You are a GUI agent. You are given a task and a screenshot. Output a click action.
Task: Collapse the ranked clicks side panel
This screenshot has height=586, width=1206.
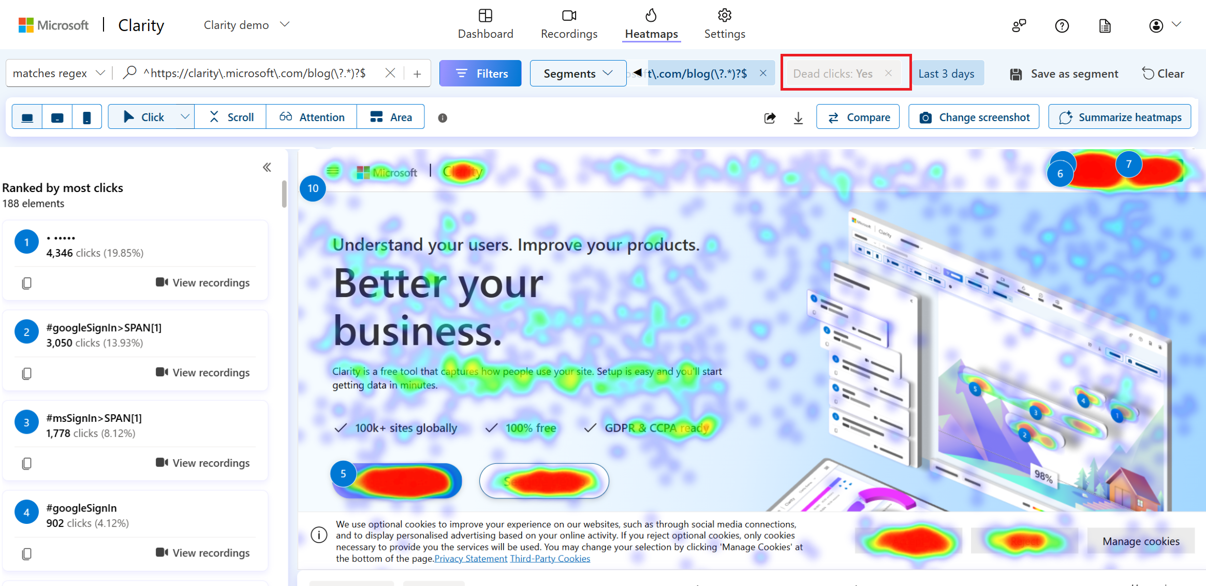(x=268, y=167)
